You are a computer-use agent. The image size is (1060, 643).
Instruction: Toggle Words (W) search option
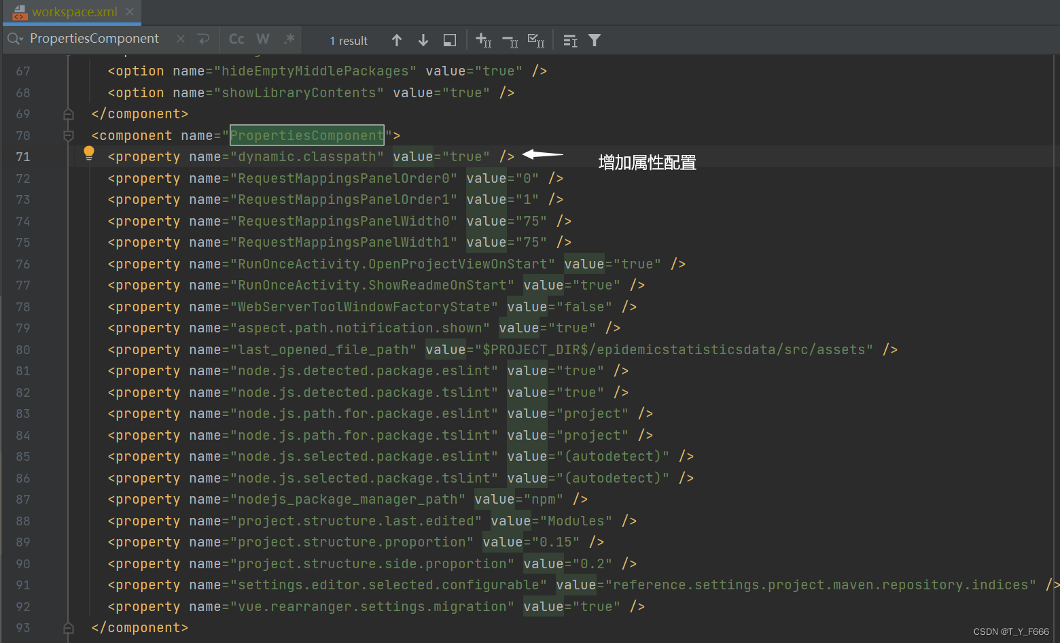263,39
